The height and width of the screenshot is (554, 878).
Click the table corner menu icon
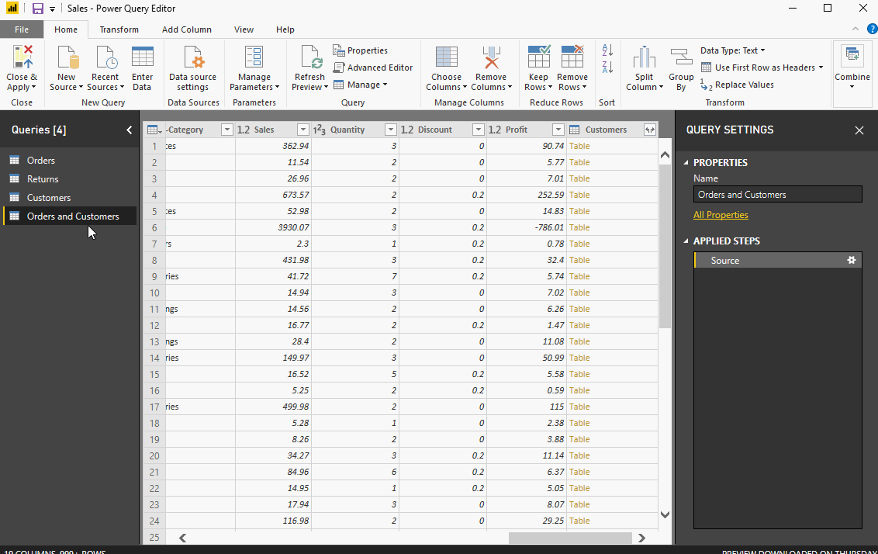154,130
